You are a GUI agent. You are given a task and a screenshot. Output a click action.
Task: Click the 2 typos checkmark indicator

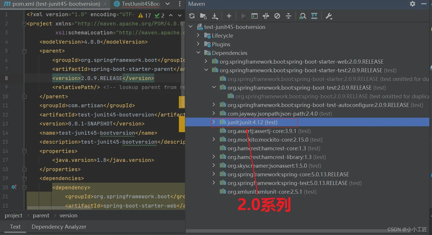point(160,15)
